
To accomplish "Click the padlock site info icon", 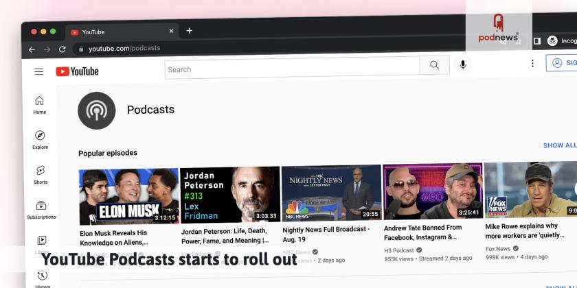I will click(x=81, y=49).
